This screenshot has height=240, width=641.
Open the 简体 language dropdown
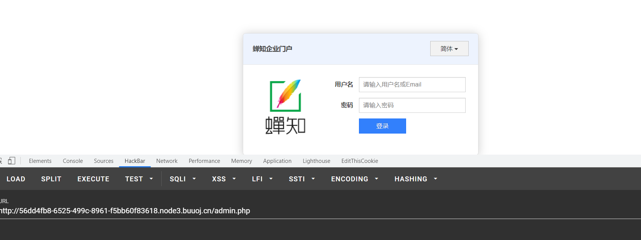[x=449, y=49]
